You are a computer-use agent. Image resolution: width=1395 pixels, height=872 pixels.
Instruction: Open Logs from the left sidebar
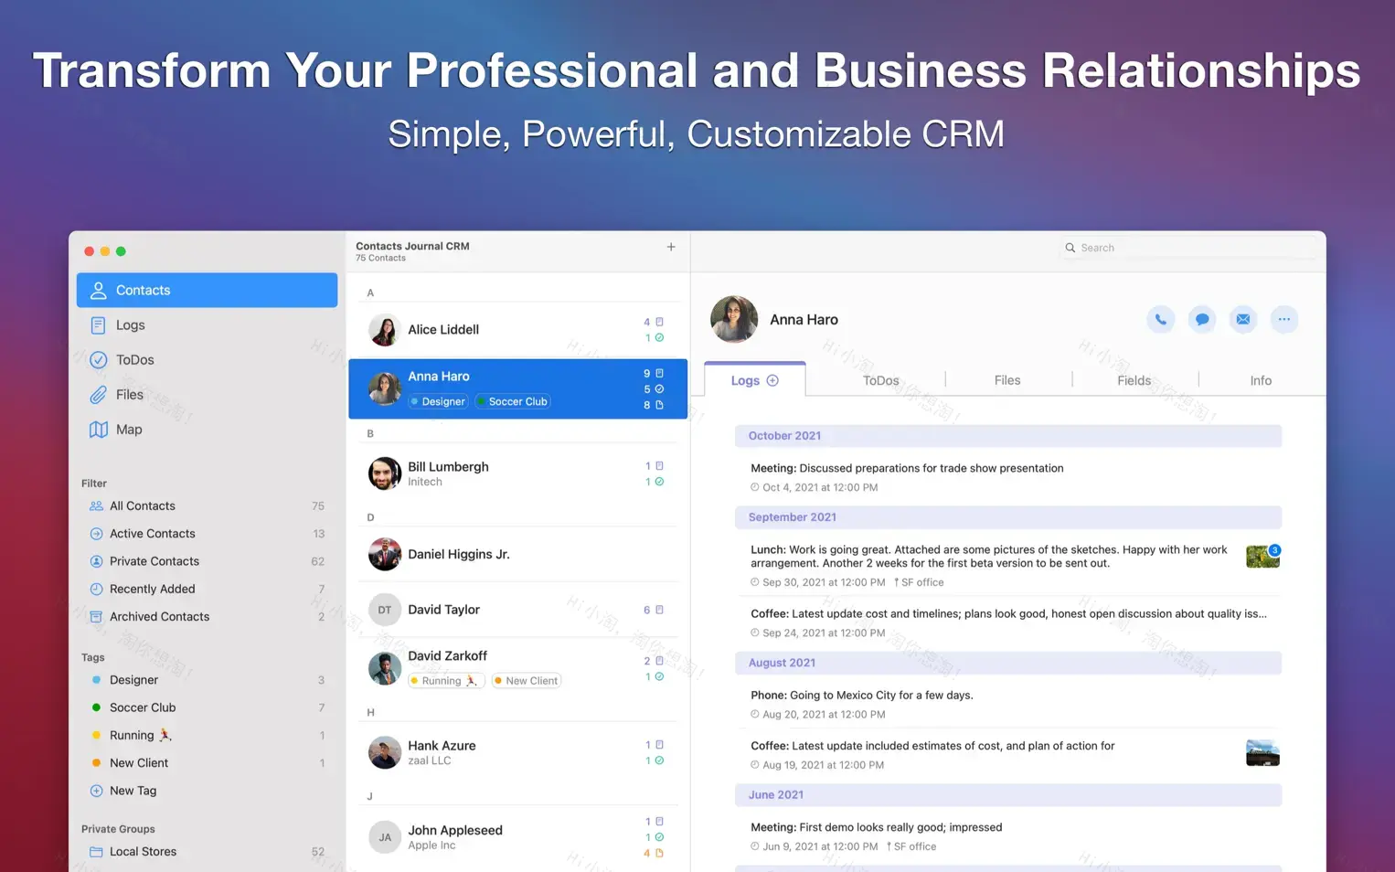[129, 324]
